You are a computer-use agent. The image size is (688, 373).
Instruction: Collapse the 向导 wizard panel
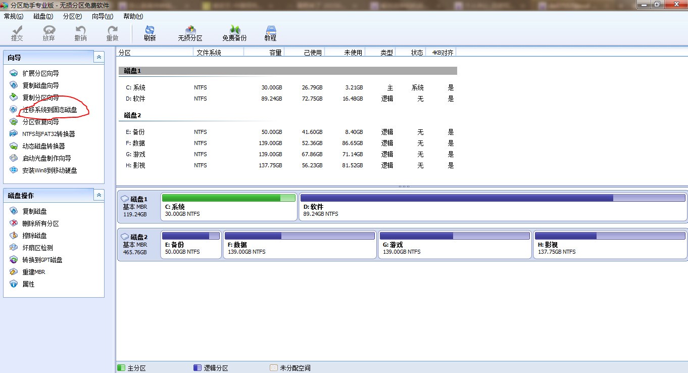99,58
